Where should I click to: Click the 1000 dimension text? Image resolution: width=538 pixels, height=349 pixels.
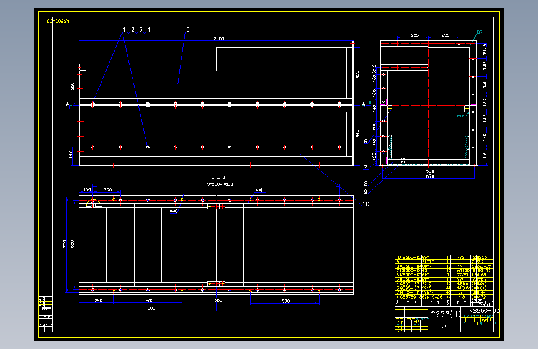click(x=150, y=308)
